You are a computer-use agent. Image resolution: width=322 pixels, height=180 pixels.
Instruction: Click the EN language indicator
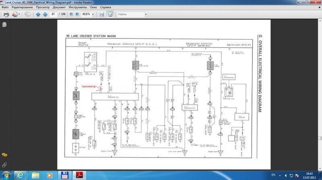pyautogui.click(x=273, y=175)
